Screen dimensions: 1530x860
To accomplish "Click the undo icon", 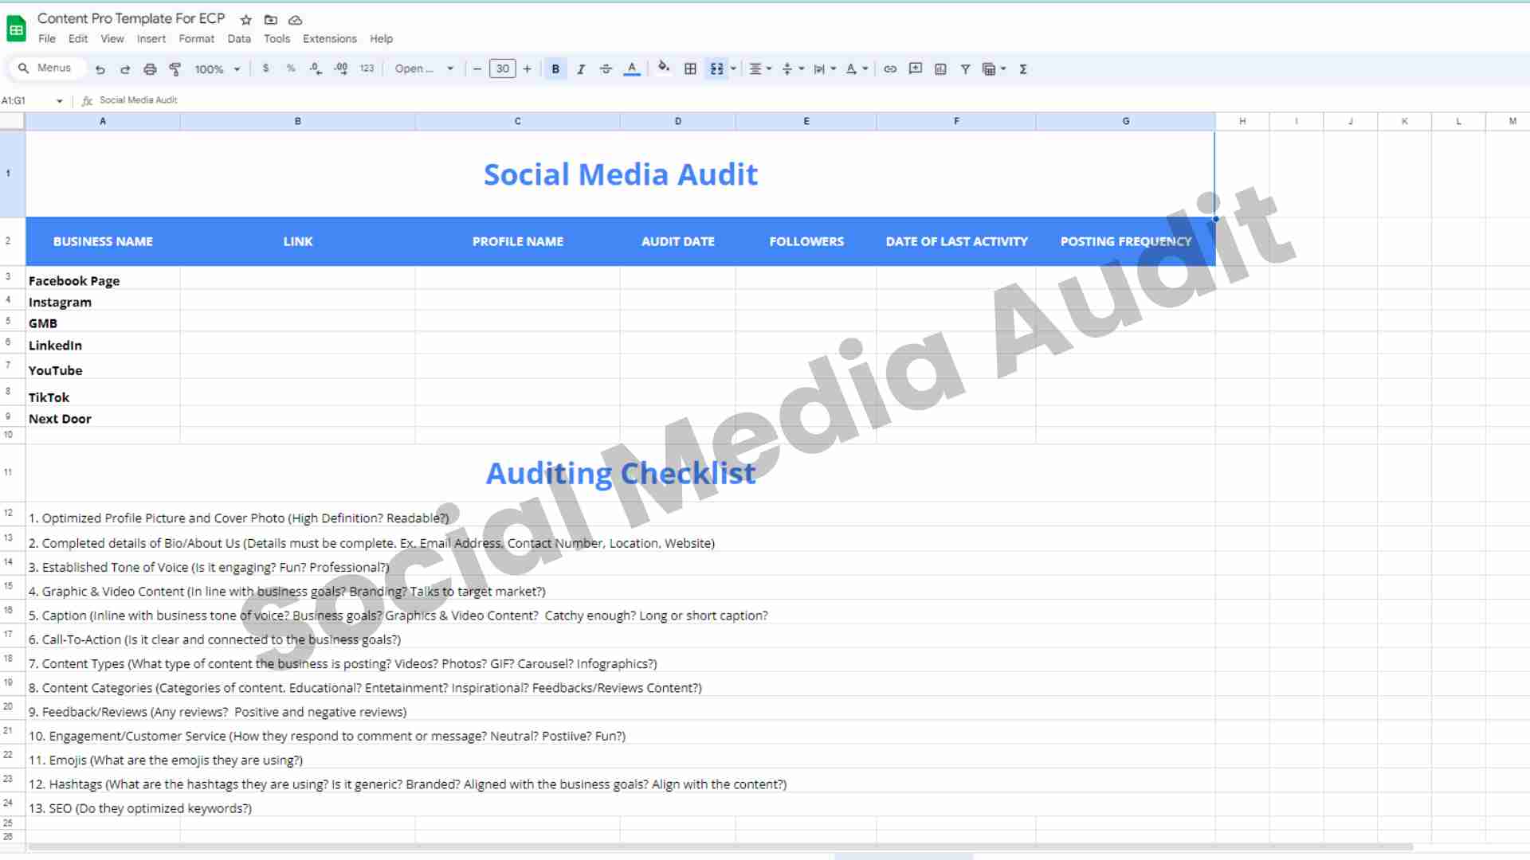I will click(x=100, y=69).
